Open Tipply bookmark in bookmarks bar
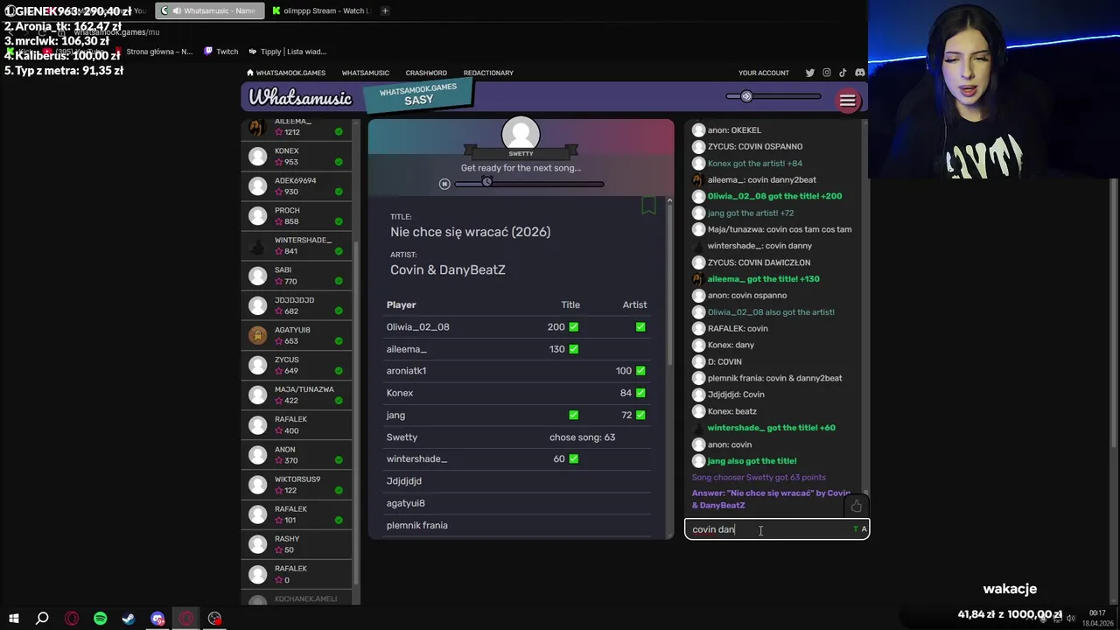Image resolution: width=1120 pixels, height=630 pixels. [288, 52]
